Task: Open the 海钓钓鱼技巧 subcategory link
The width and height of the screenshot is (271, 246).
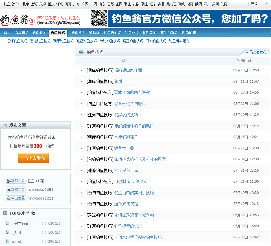Action: tap(156, 41)
